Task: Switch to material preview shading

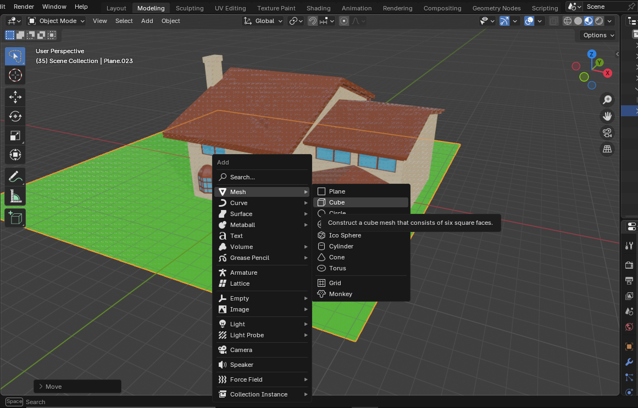Action: tap(589, 21)
